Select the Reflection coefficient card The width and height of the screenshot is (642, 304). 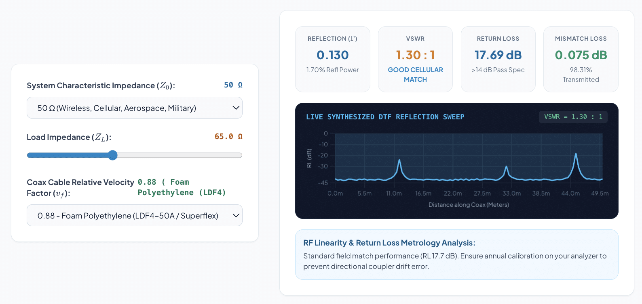coord(333,59)
